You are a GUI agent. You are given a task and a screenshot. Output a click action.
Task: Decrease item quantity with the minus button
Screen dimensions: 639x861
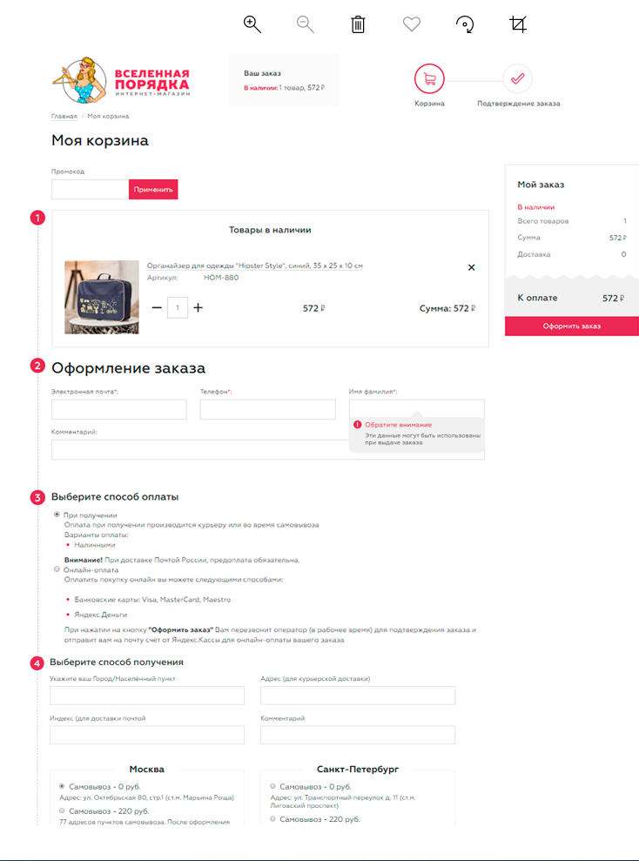click(x=157, y=307)
